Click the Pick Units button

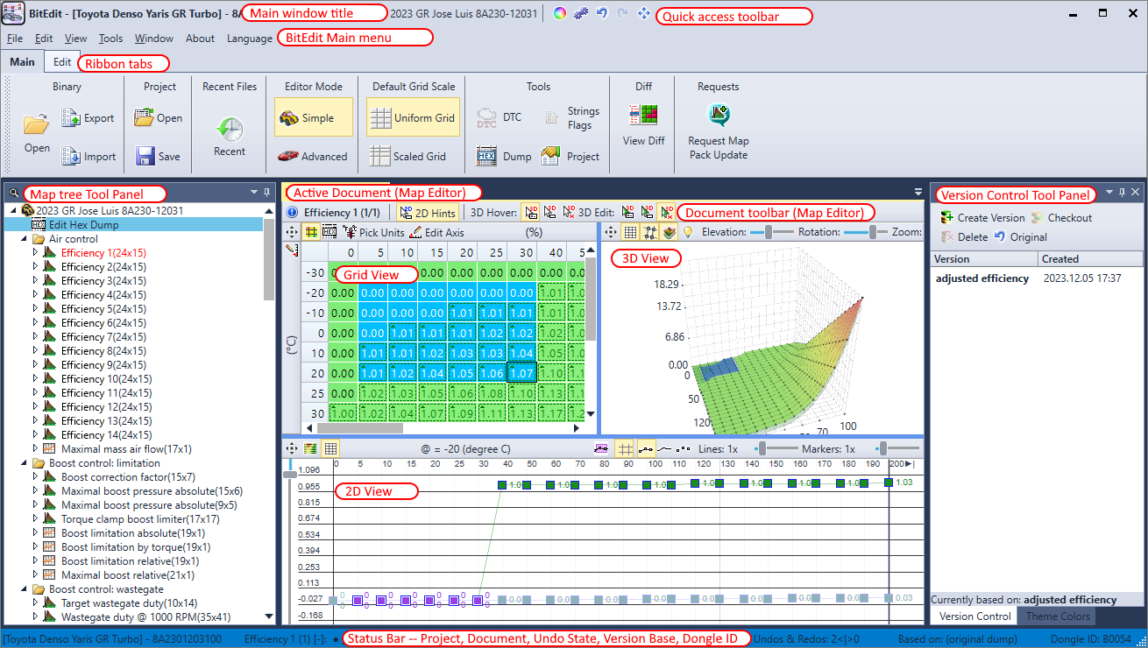(374, 233)
